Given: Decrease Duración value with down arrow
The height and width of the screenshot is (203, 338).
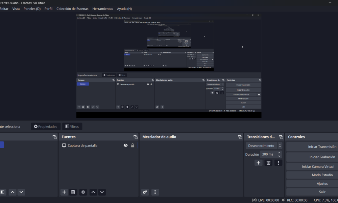Looking at the screenshot, I should [280, 156].
